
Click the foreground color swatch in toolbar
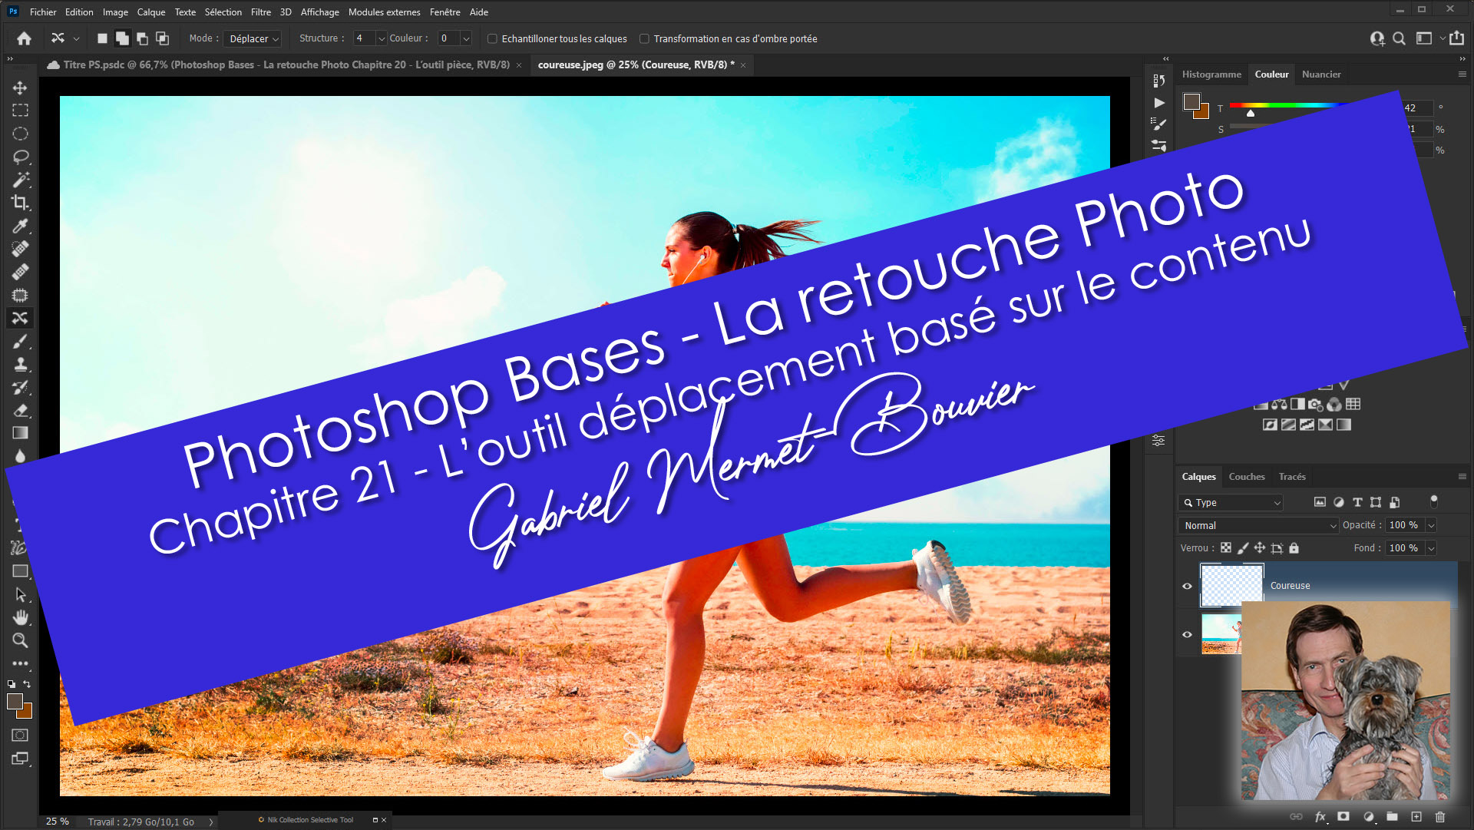[x=14, y=701]
